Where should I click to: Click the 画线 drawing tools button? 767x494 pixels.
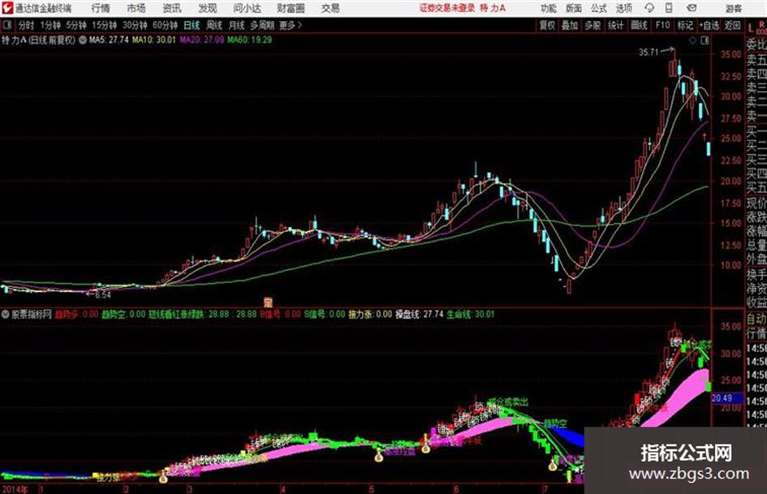(x=639, y=25)
